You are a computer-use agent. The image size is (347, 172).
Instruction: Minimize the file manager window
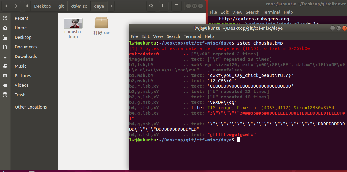pyautogui.click(x=188, y=6)
